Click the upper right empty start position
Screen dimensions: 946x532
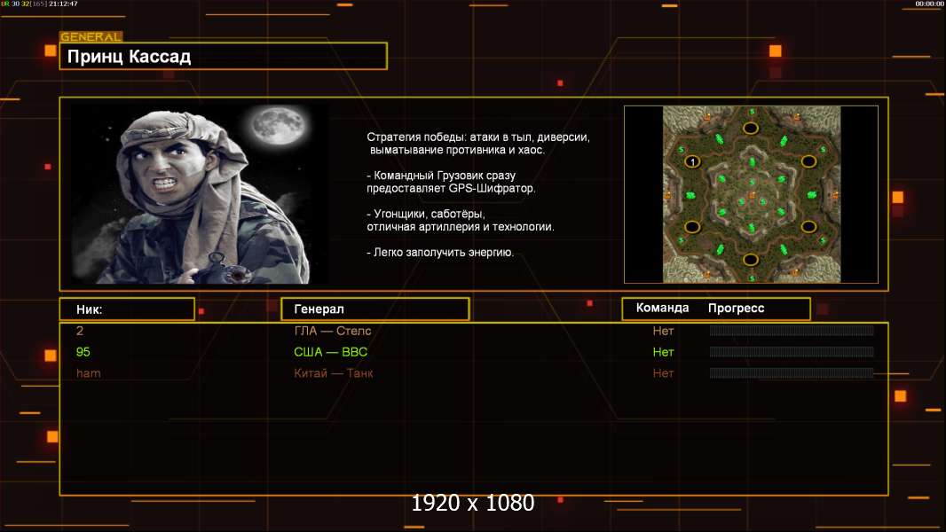click(808, 161)
